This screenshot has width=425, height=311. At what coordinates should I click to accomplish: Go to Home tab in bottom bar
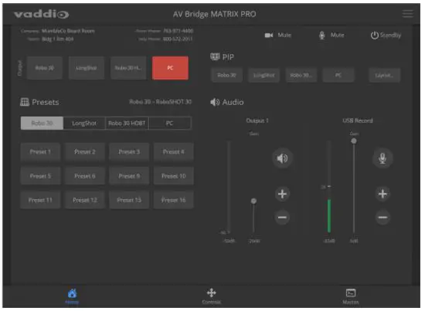[72, 296]
